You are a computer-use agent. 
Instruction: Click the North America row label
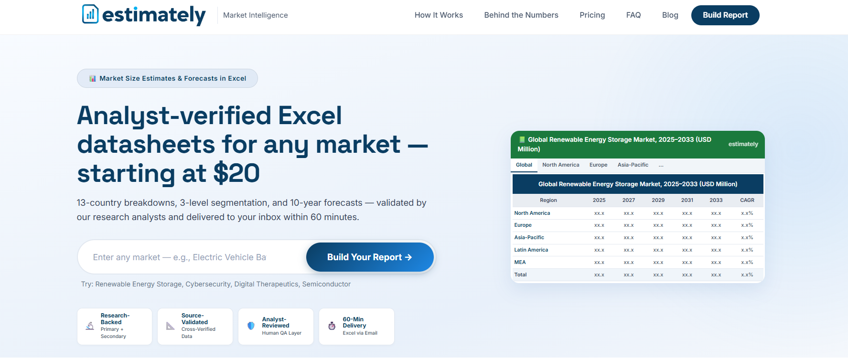[532, 213]
